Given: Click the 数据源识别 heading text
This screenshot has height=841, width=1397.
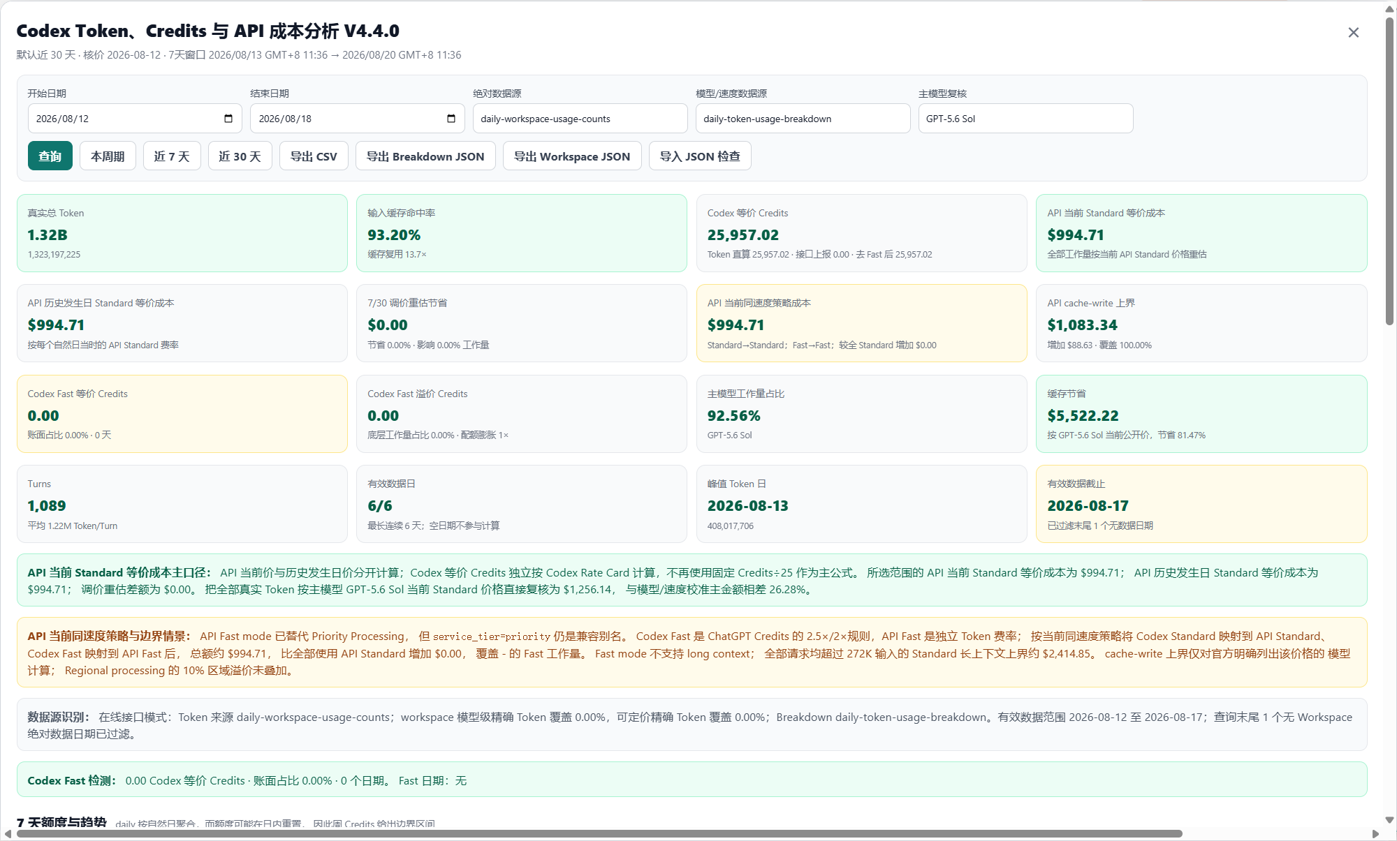Looking at the screenshot, I should pyautogui.click(x=59, y=717).
